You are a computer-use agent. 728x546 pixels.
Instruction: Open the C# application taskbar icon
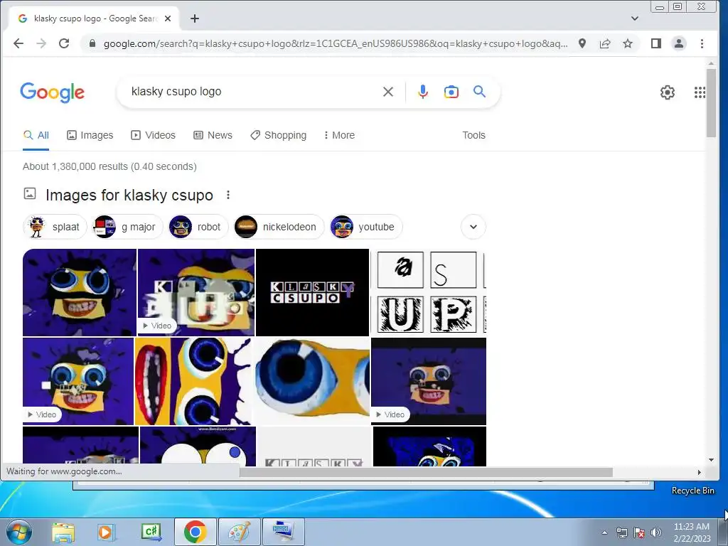[x=151, y=532]
